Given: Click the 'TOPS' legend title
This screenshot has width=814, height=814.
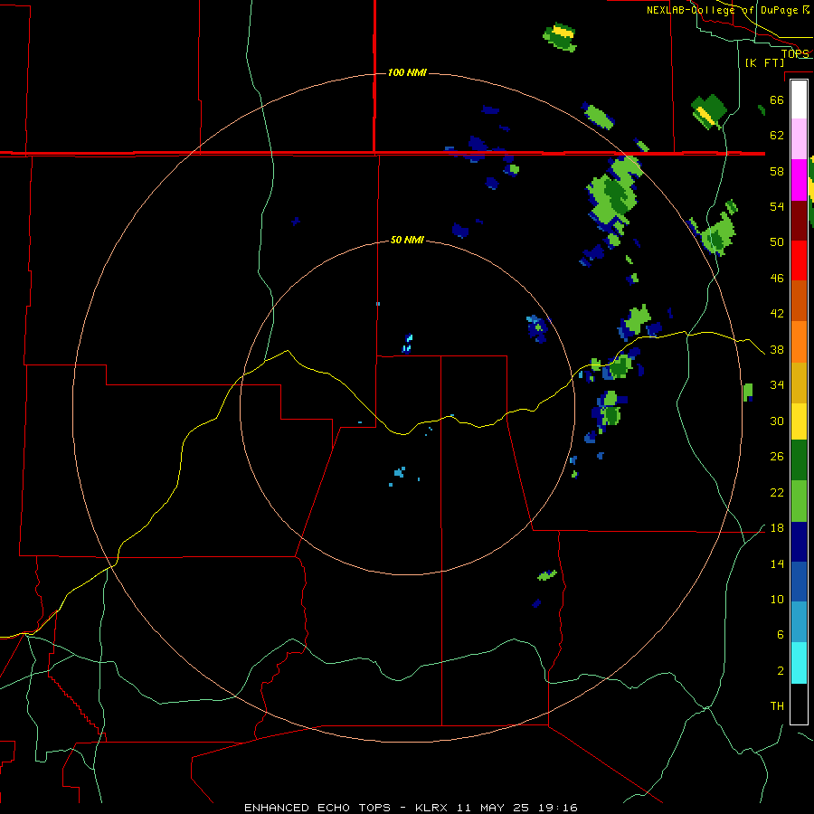Looking at the screenshot, I should click(x=795, y=53).
